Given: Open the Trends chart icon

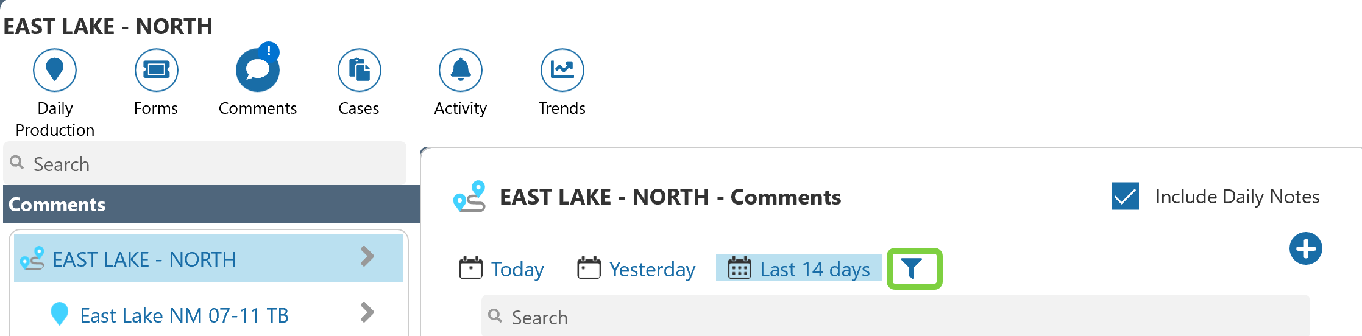Looking at the screenshot, I should (562, 70).
